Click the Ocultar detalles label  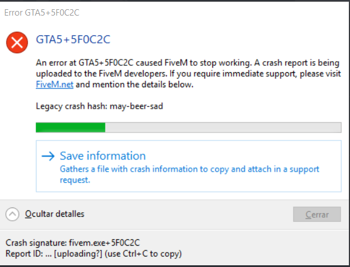click(x=55, y=214)
